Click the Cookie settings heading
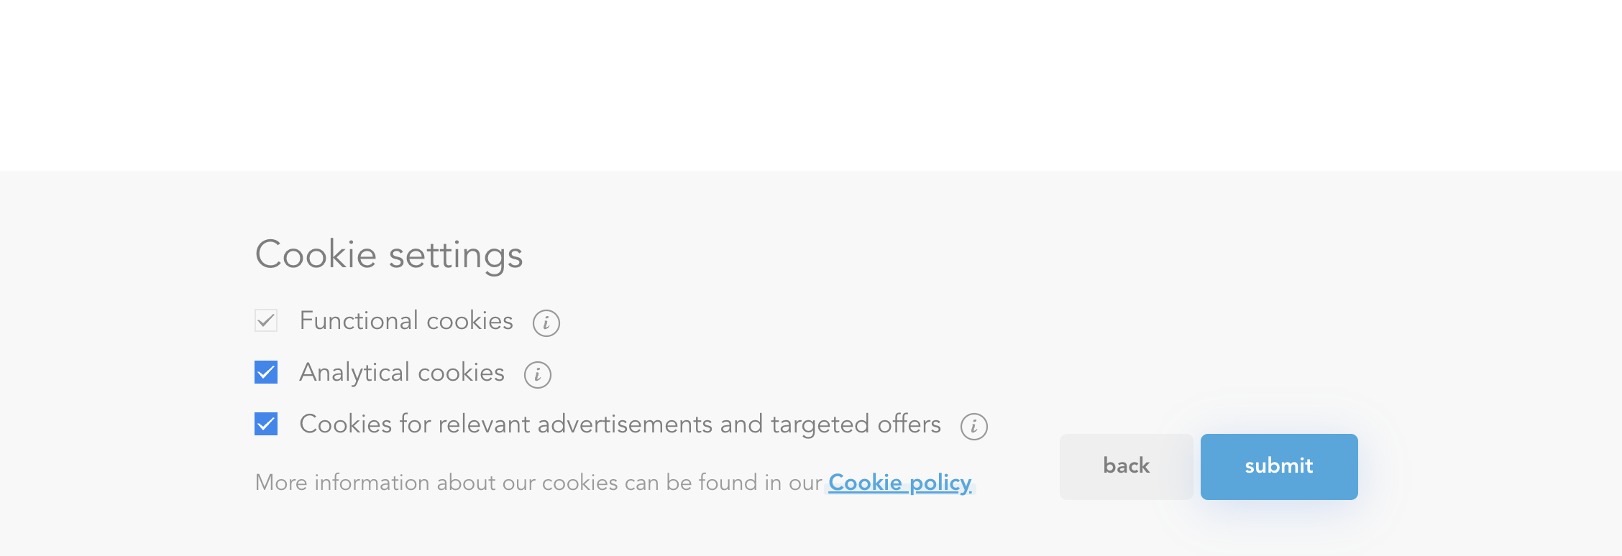The image size is (1622, 556). (x=389, y=255)
